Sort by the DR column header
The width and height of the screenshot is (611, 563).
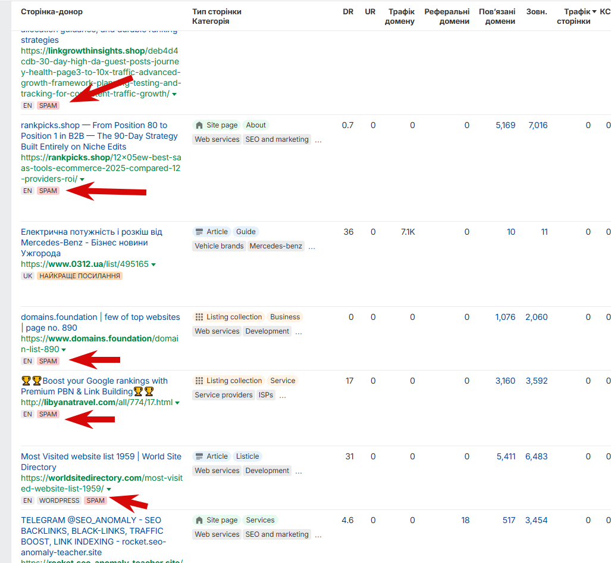[x=348, y=12]
